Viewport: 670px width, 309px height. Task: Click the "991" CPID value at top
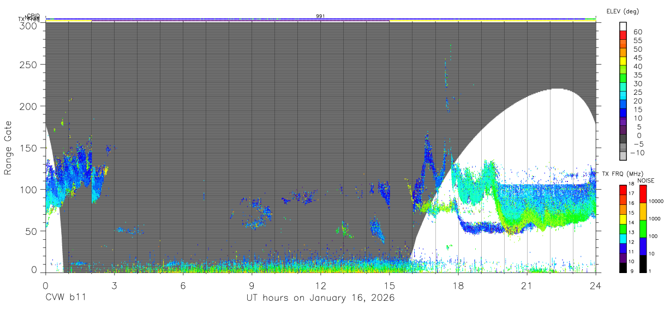point(321,16)
